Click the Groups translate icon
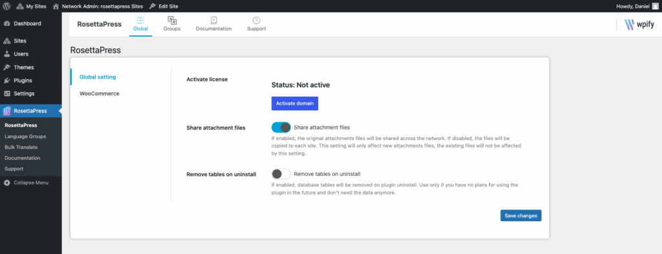662x254 pixels. (172, 20)
